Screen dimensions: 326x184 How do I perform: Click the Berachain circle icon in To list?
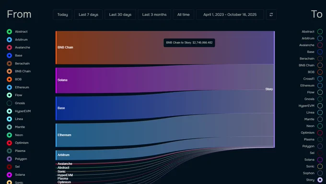coord(320,58)
